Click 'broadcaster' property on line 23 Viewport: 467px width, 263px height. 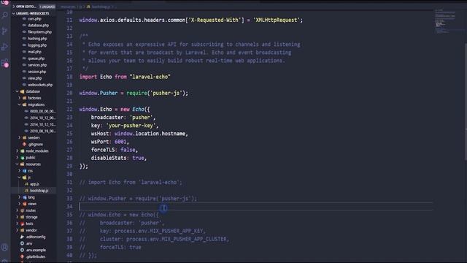[107, 117]
